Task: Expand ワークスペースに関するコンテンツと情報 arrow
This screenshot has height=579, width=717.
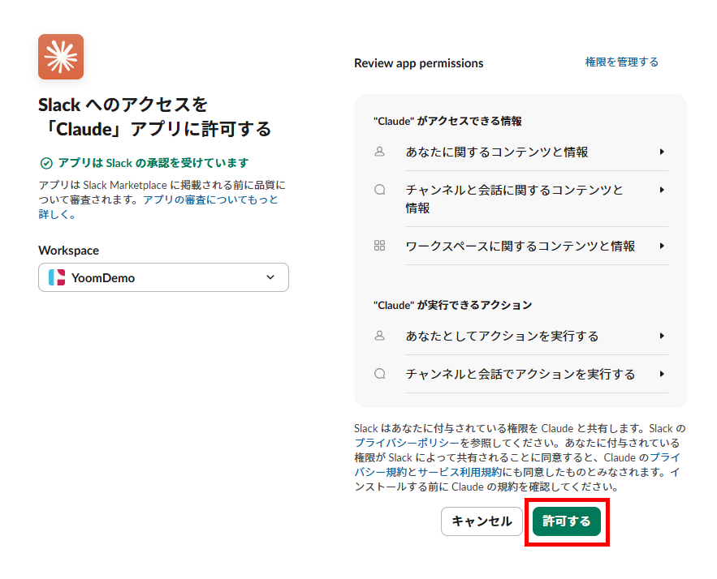Action: coord(662,246)
